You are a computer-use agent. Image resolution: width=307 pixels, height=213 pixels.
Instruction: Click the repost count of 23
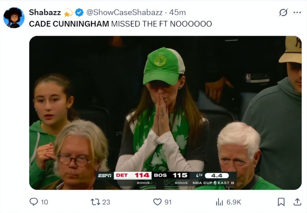pos(106,202)
